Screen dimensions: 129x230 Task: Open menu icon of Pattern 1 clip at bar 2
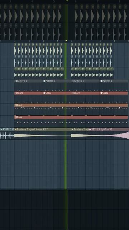[15, 81]
